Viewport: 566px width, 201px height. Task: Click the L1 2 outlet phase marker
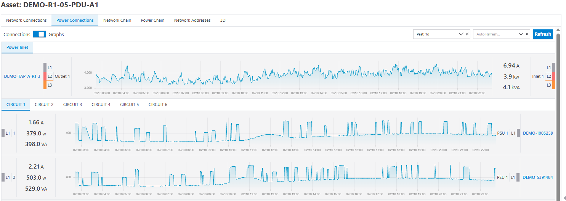(x=8, y=177)
